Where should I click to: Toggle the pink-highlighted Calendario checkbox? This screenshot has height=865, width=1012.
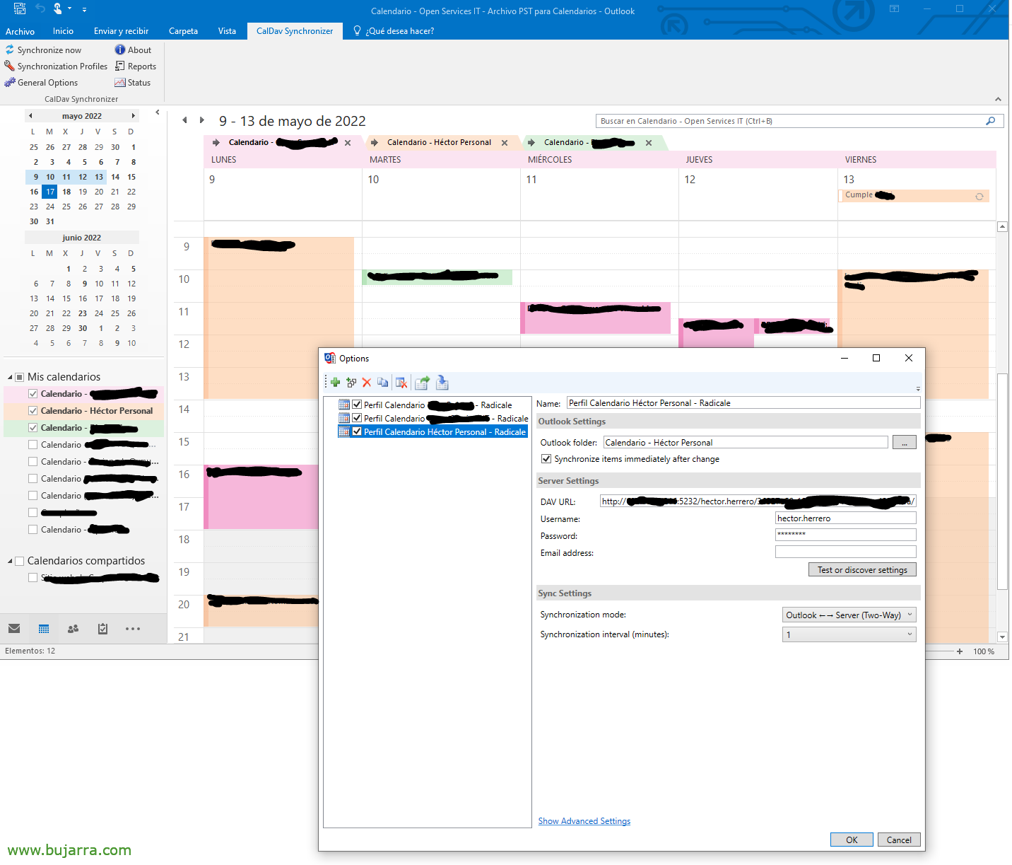point(33,394)
